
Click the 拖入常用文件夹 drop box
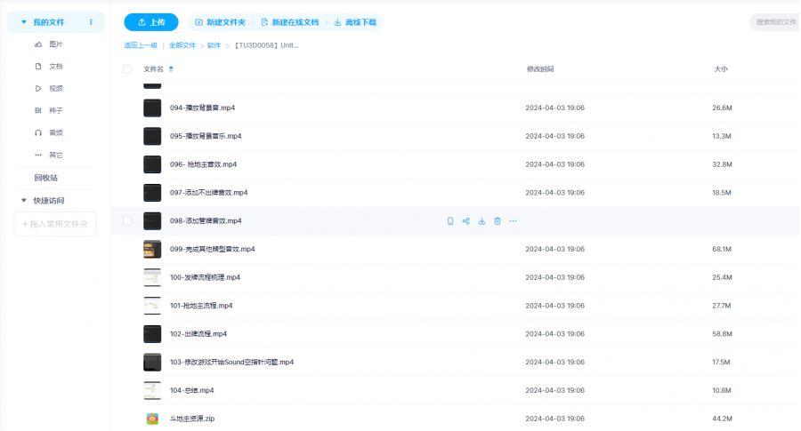click(x=55, y=224)
